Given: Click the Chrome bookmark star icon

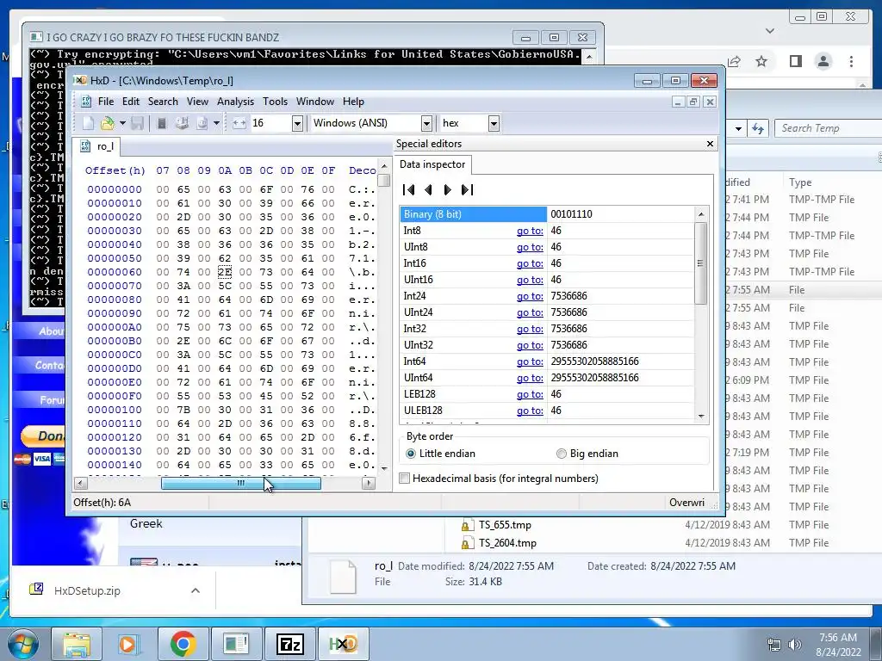Looking at the screenshot, I should click(x=761, y=61).
